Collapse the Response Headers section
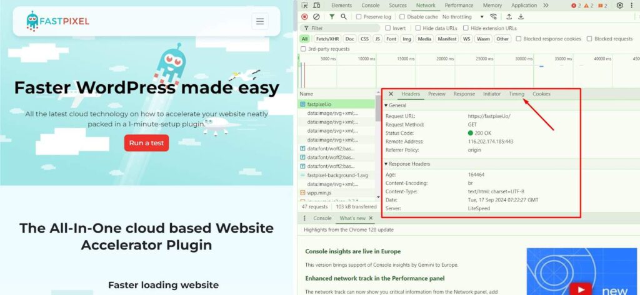 pos(386,164)
